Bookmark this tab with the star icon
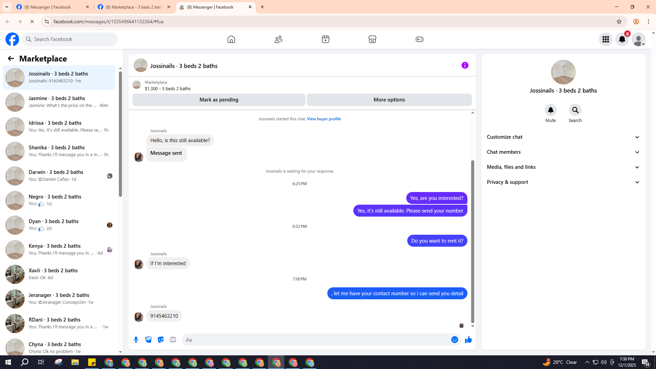The height and width of the screenshot is (369, 656). [619, 22]
